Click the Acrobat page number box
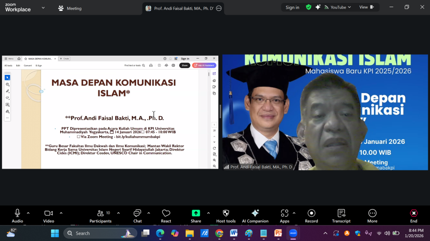 tap(215, 125)
